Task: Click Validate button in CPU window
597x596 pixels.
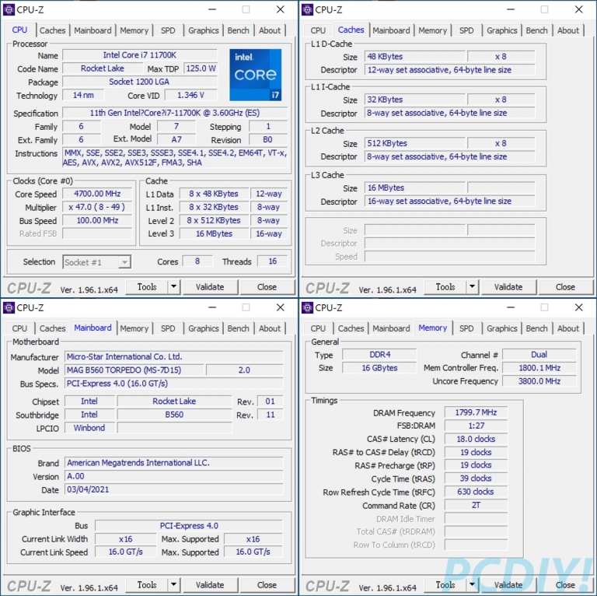Action: (x=210, y=286)
